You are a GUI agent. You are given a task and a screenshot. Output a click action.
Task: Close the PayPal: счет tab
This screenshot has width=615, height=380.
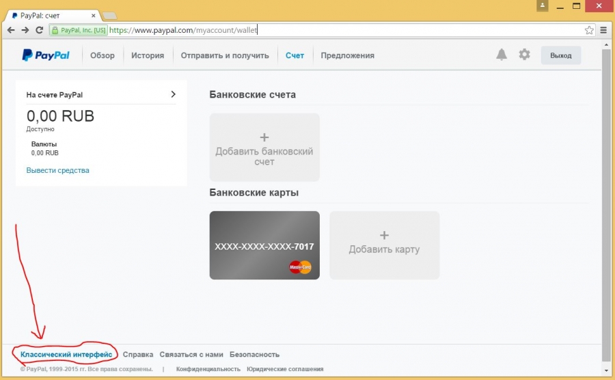point(94,16)
